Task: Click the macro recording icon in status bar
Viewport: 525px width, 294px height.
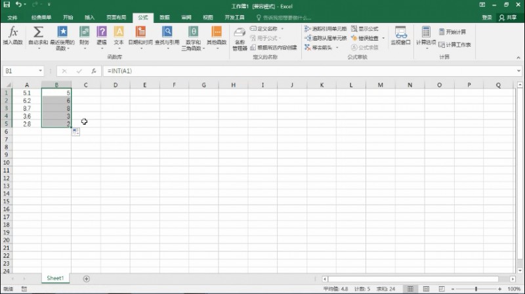Action: point(24,289)
